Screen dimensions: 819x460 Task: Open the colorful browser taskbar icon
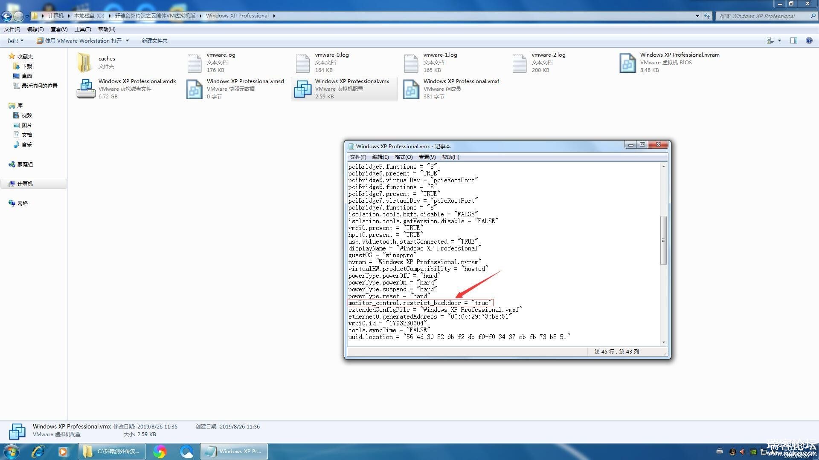point(160,451)
